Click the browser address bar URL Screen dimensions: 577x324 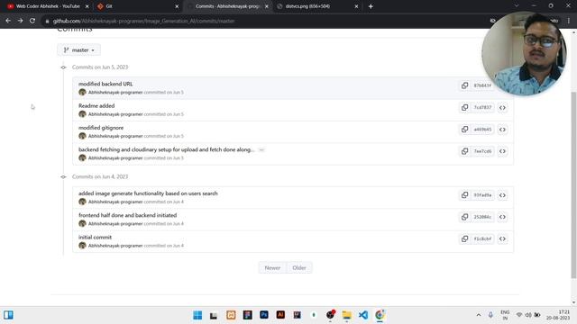[143, 21]
